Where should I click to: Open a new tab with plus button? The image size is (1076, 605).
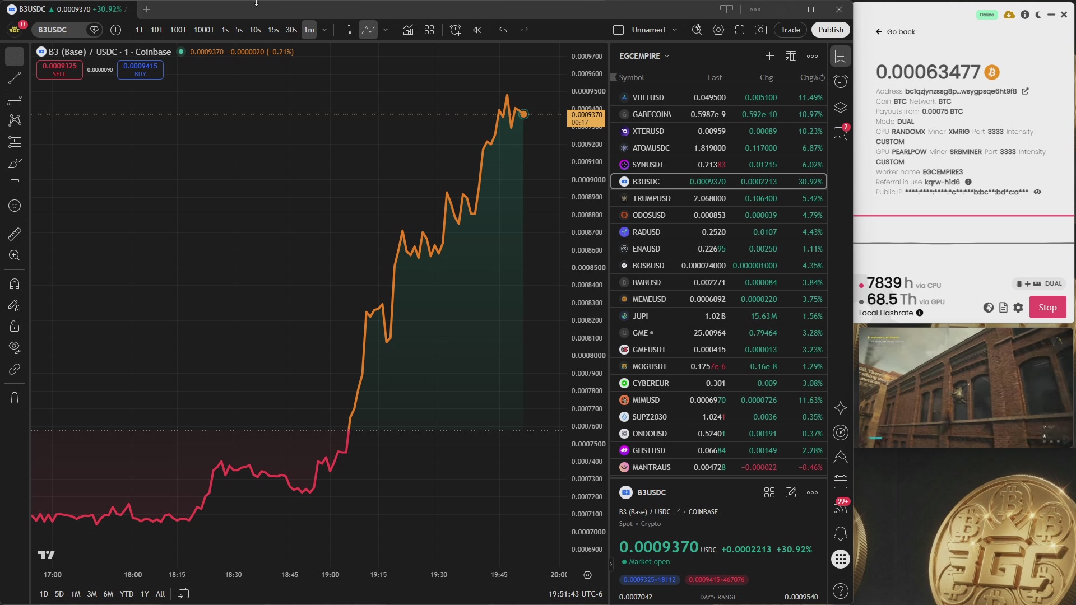tap(146, 10)
